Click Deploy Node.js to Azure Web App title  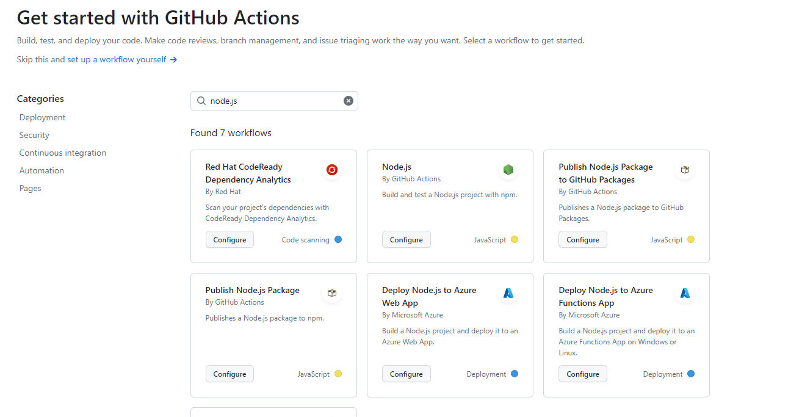429,296
